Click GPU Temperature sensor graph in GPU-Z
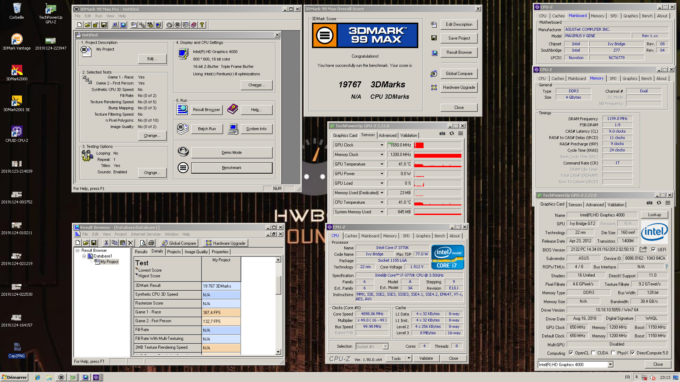 click(438, 164)
